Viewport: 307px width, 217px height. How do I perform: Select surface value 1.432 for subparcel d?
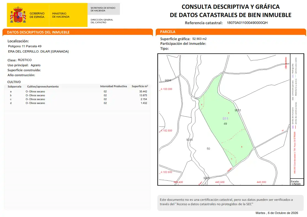[x=144, y=103]
